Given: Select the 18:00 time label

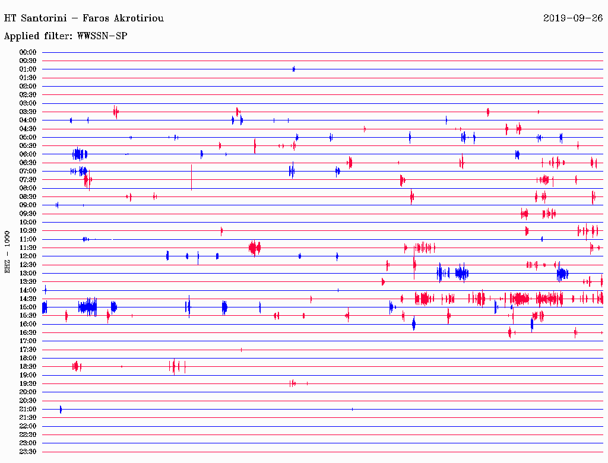Looking at the screenshot, I should [x=28, y=359].
